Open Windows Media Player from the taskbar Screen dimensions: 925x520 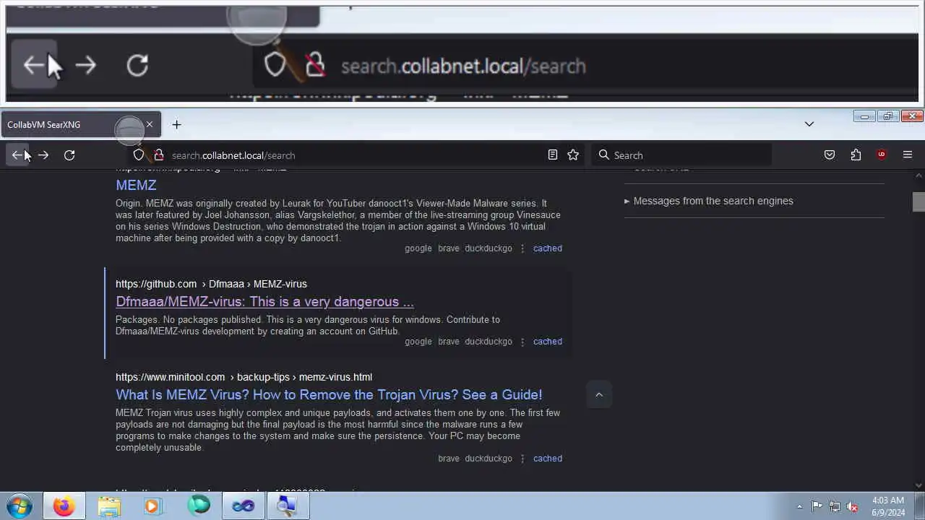tap(152, 506)
